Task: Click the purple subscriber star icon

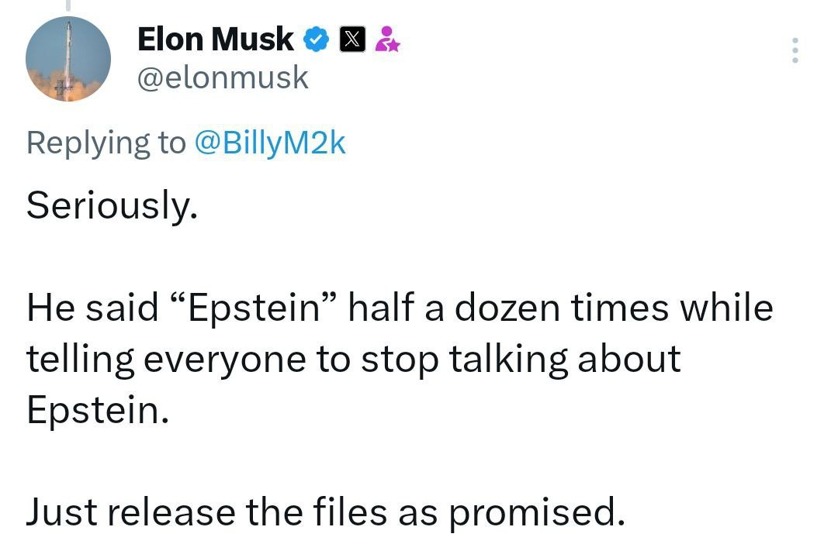Action: click(387, 40)
